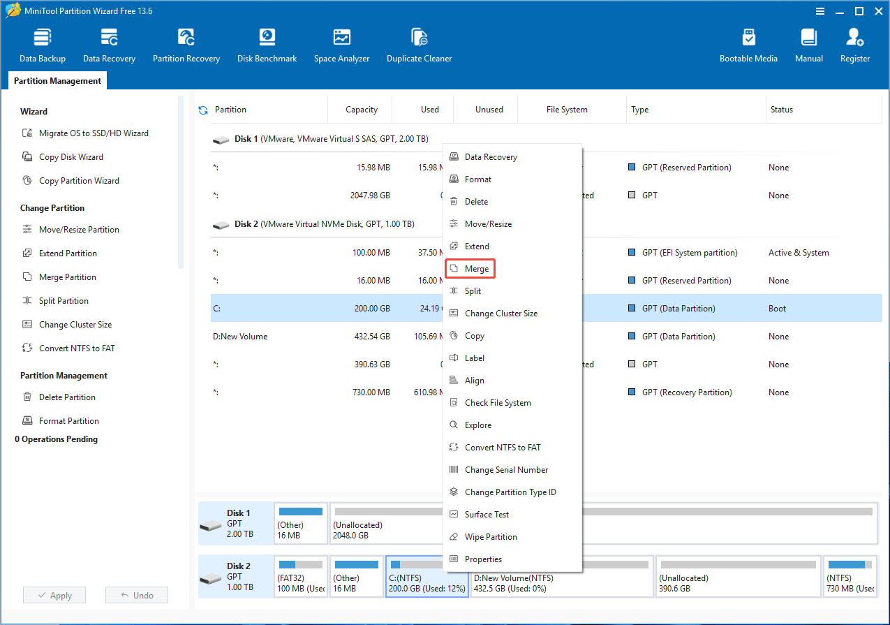Choose Merge Partition in sidebar
The image size is (890, 625).
pos(59,277)
